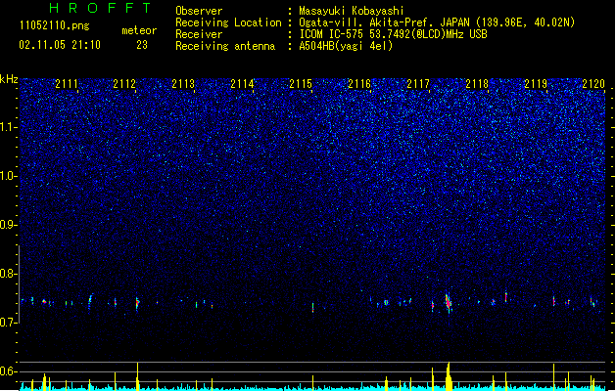Click the HROFFT title text
The width and height of the screenshot is (616, 391).
tap(100, 8)
